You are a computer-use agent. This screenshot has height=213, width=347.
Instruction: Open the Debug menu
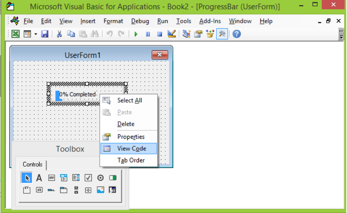click(x=140, y=21)
